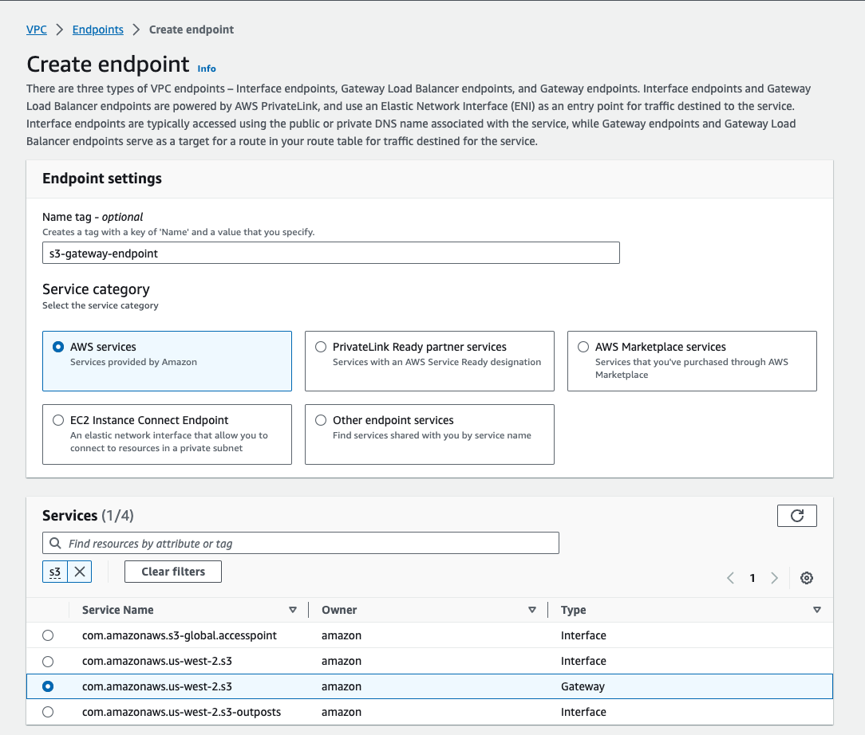Select us-west-2.s3-outposts service
This screenshot has width=865, height=735.
point(48,712)
